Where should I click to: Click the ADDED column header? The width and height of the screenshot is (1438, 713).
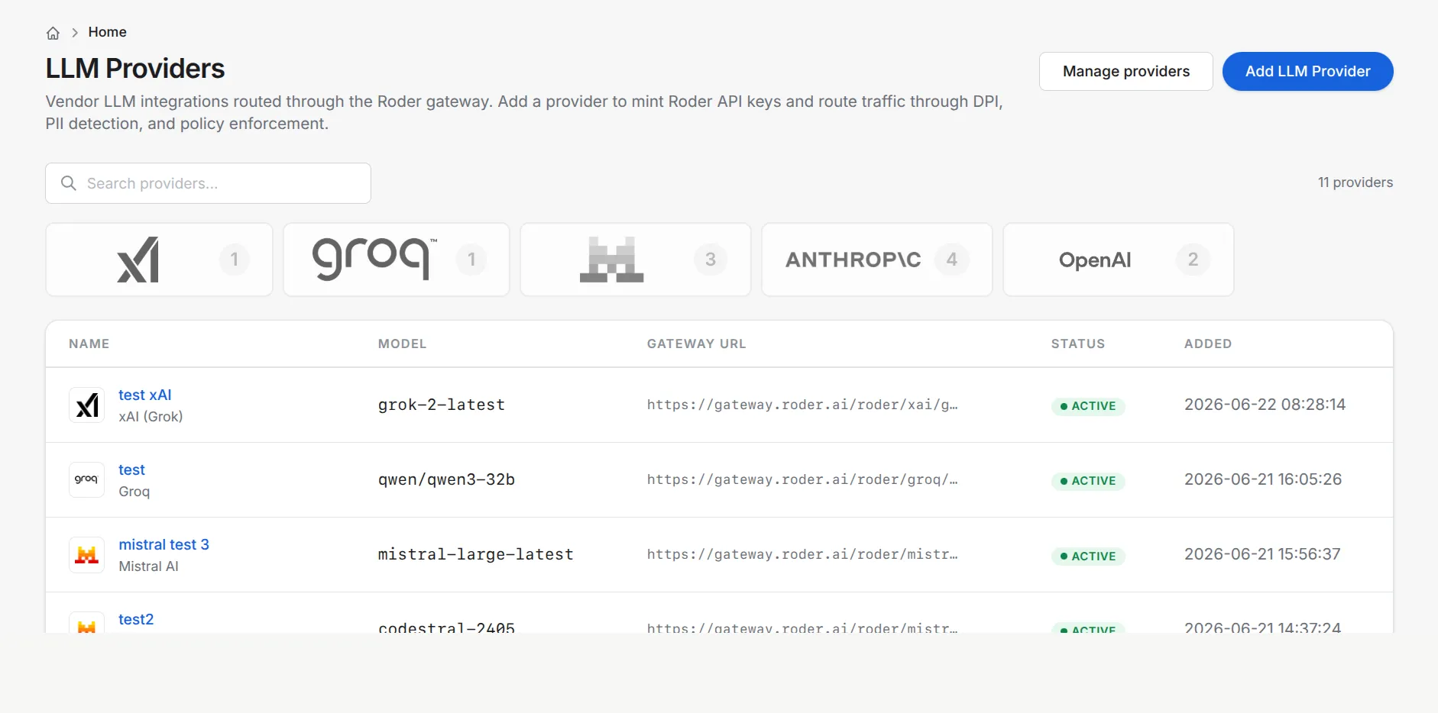pos(1207,344)
